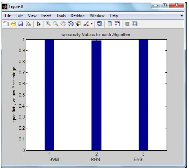
Task: Click the Link Plot icon
Action: click(99, 24)
